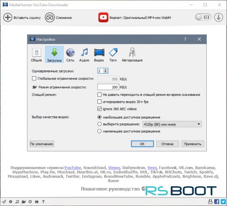Click the speed limit mode input field
The width and height of the screenshot is (227, 206).
coord(108,87)
